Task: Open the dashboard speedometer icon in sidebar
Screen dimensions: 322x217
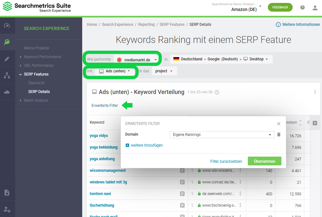Action: click(x=7, y=26)
